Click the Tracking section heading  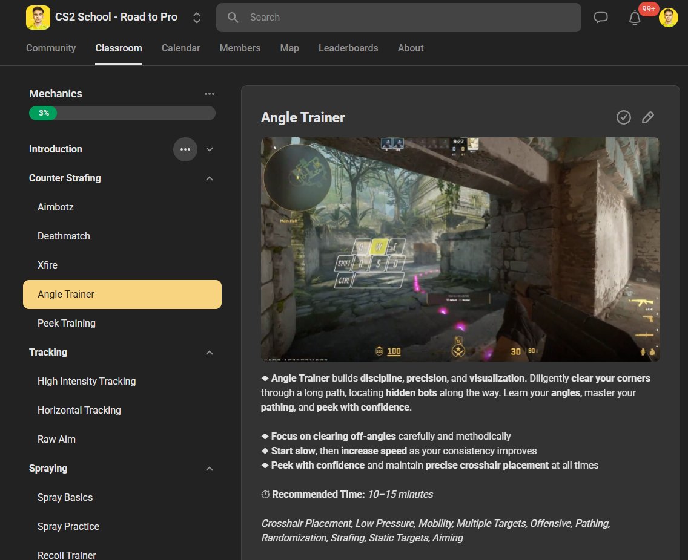tap(48, 353)
